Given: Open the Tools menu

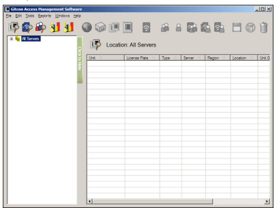Looking at the screenshot, I should click(x=30, y=16).
